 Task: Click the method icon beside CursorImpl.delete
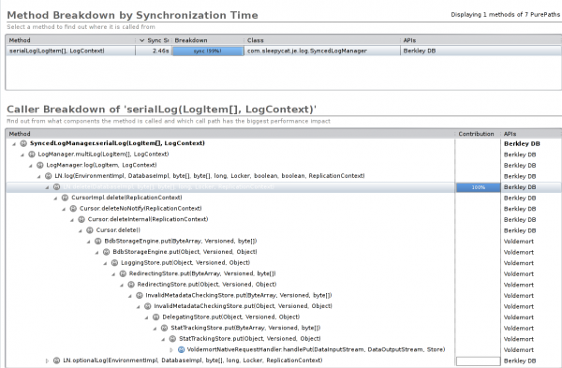(x=65, y=198)
